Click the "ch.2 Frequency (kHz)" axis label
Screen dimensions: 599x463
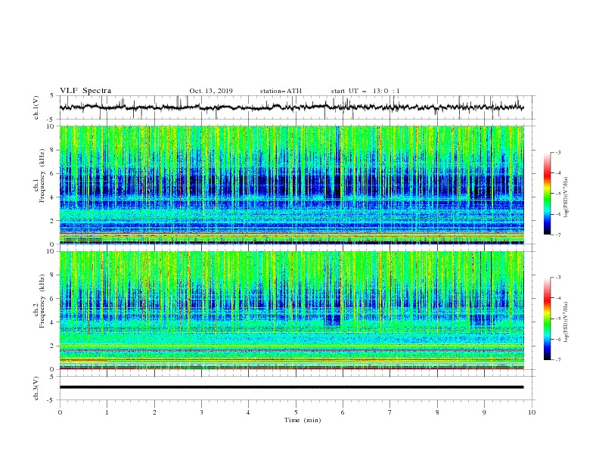click(39, 300)
